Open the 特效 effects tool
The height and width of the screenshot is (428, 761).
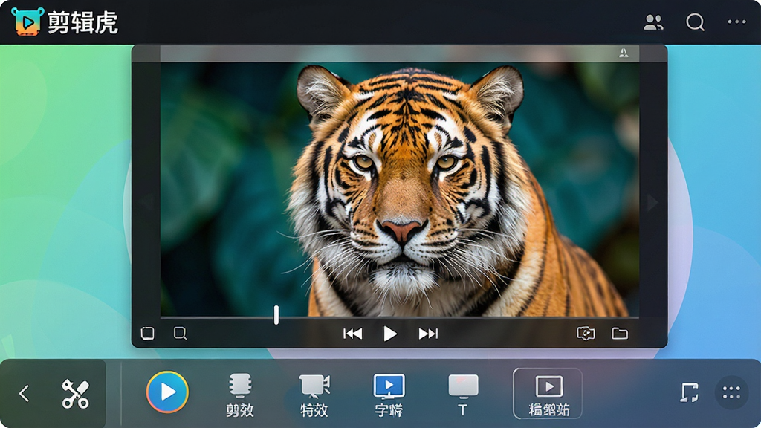pyautogui.click(x=314, y=395)
